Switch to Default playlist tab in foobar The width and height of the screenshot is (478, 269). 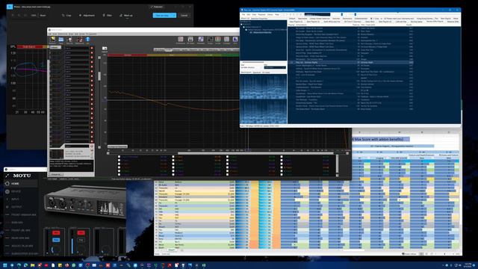pos(292,19)
